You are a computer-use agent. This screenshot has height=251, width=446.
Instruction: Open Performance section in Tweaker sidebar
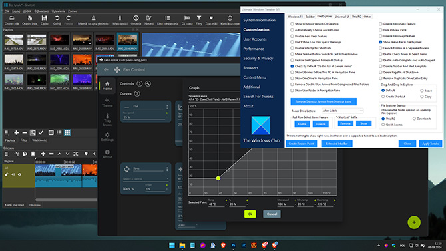click(x=254, y=49)
